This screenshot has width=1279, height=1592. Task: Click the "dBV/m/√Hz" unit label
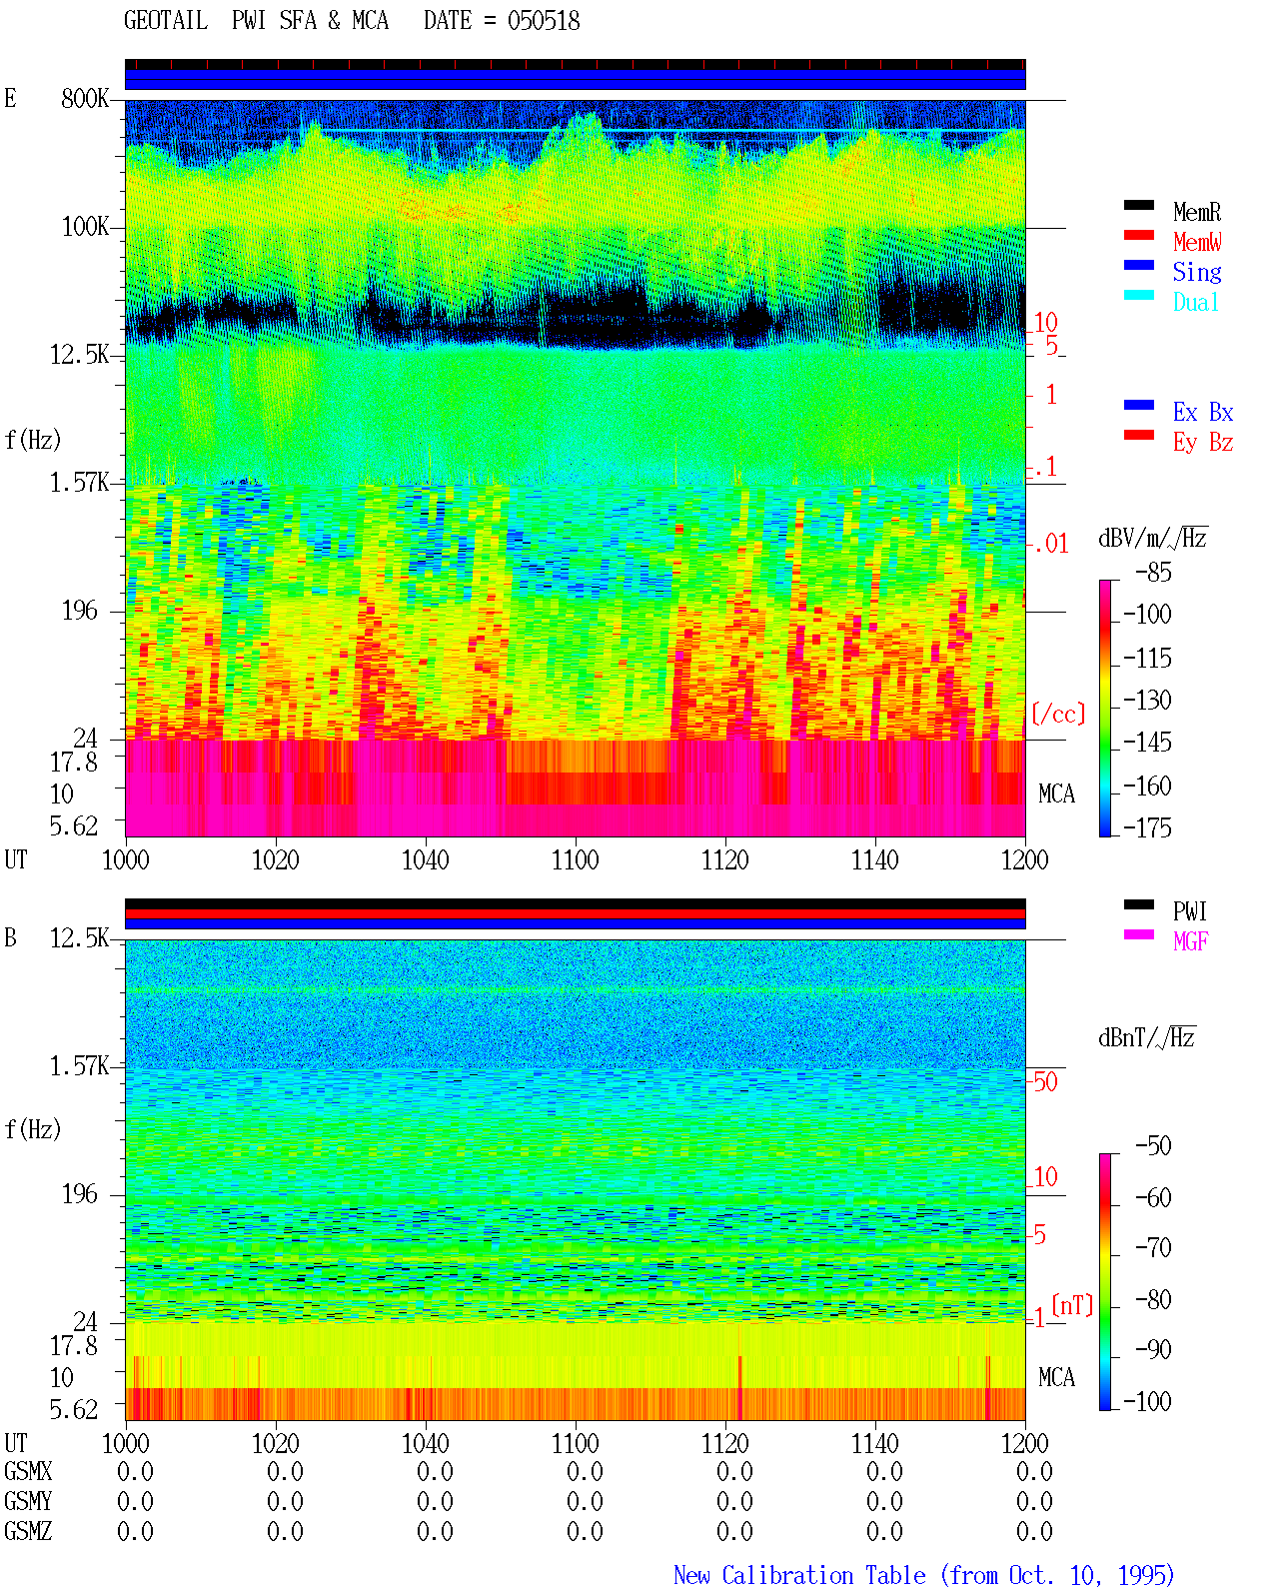[1153, 538]
